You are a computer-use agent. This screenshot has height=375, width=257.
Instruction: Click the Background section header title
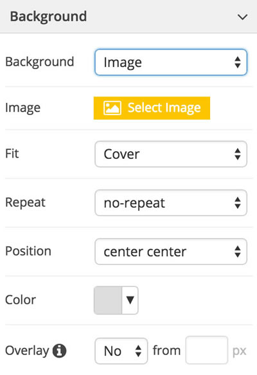48,17
